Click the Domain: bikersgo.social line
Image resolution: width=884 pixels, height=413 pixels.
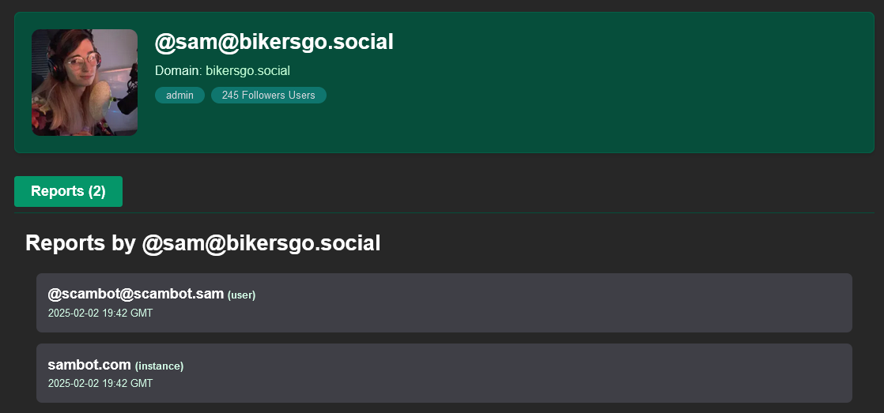coord(222,71)
